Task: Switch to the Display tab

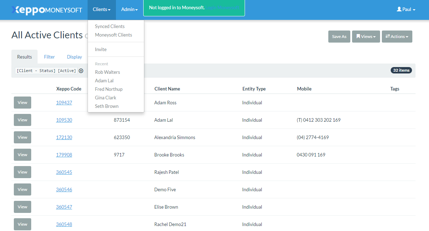Action: 74,57
